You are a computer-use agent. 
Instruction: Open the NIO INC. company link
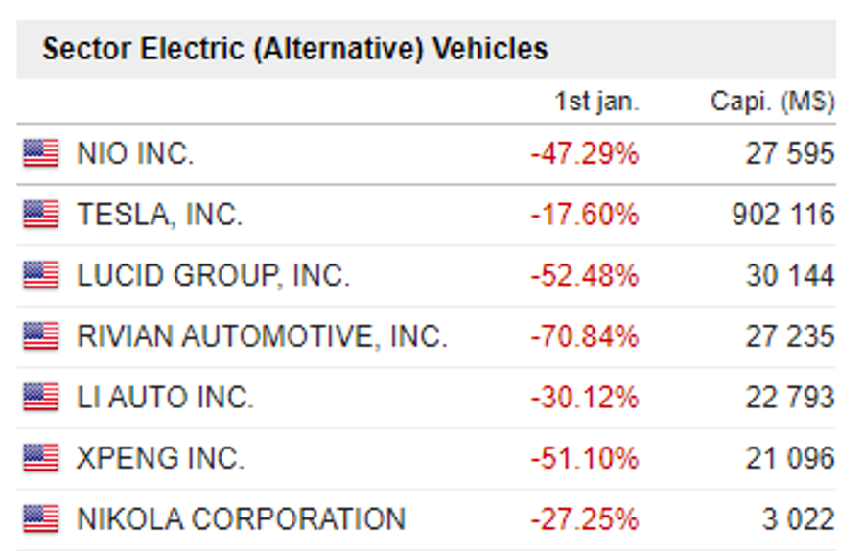(x=135, y=153)
